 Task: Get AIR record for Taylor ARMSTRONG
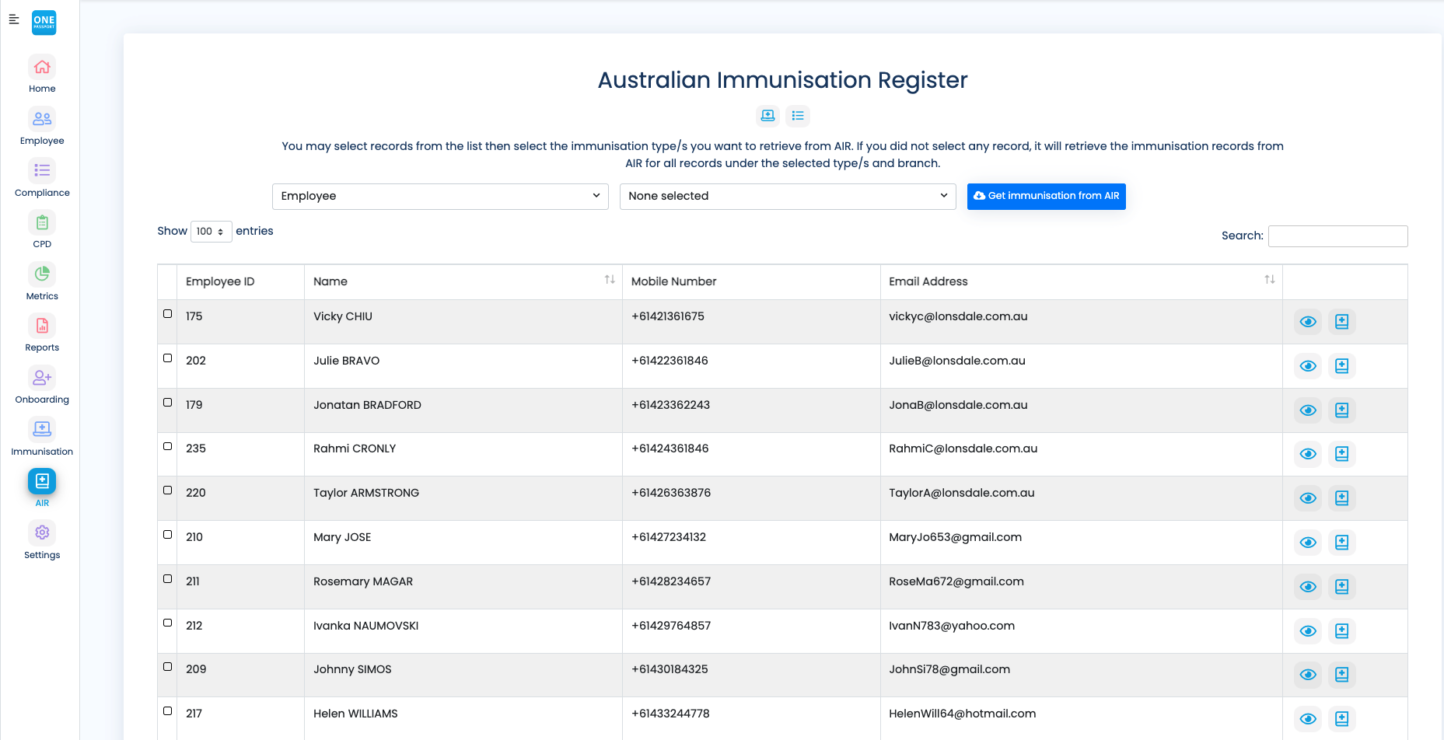tap(1341, 498)
